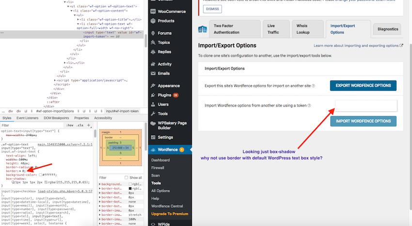Click the Products box icon
412x226 pixels.
point(153,21)
